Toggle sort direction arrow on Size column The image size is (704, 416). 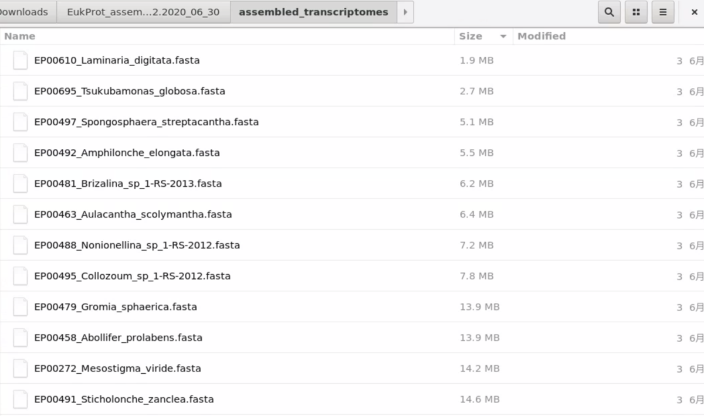(503, 36)
